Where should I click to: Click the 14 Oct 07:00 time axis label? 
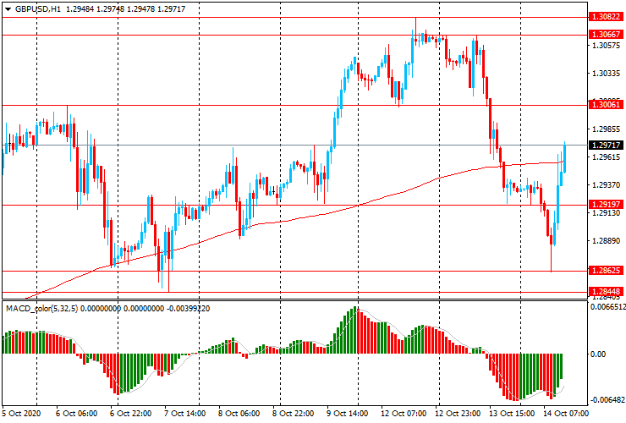tap(566, 413)
